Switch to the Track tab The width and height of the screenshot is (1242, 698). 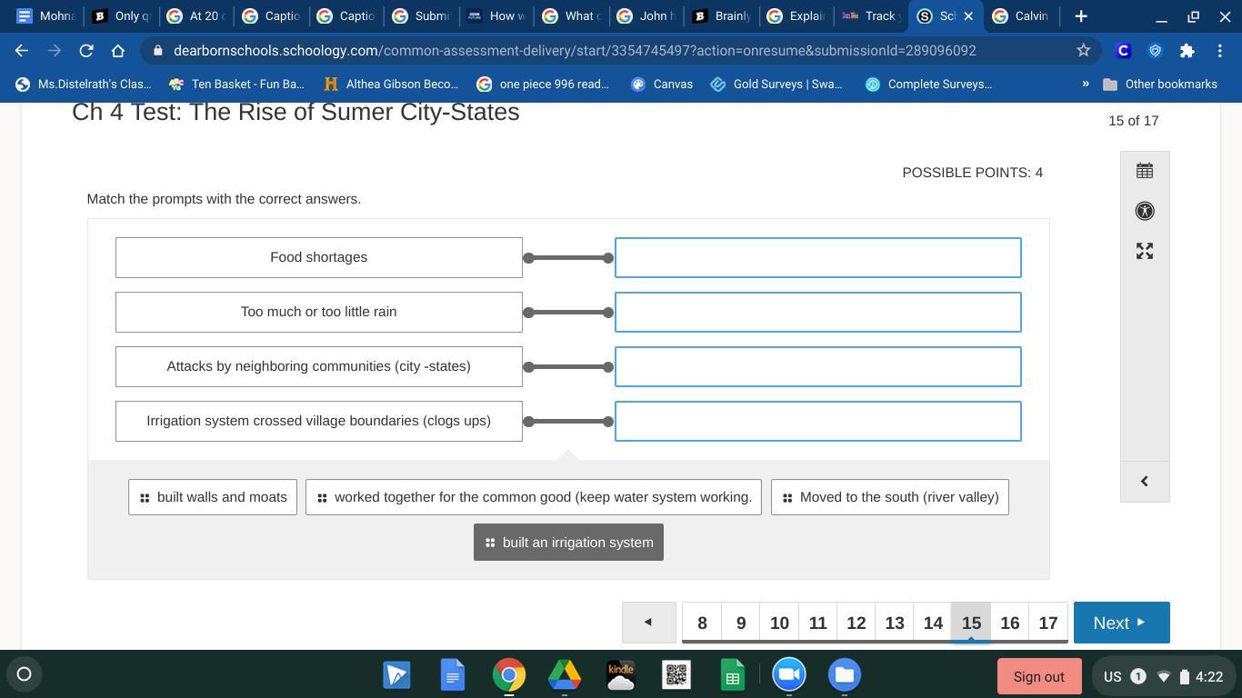[x=871, y=16]
